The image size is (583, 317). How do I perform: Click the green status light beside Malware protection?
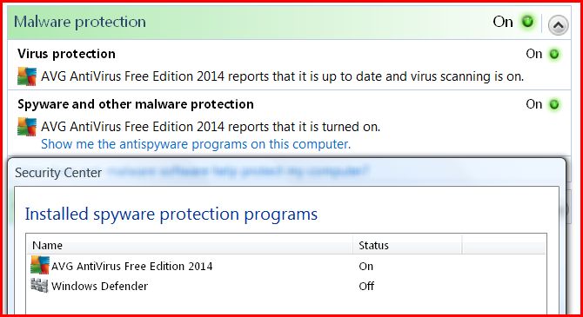pos(527,22)
